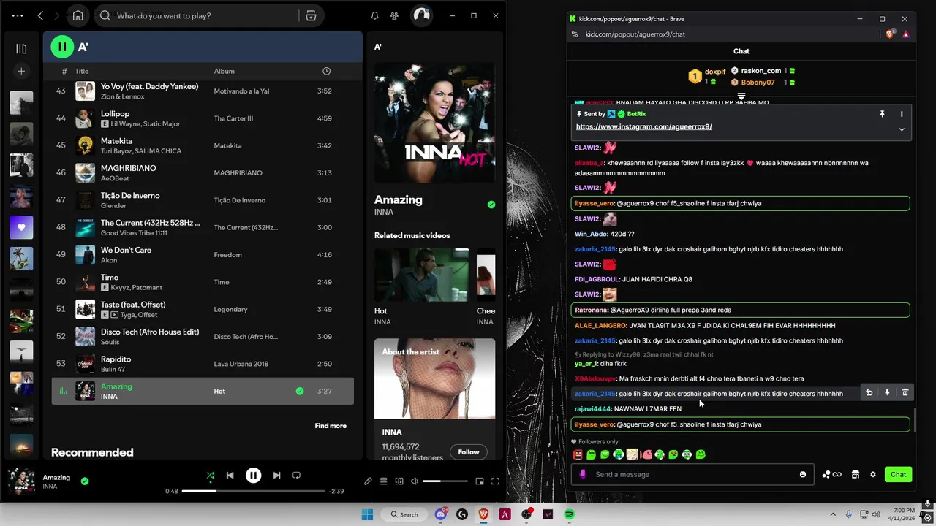Click the plus Create button in Spotify sidebar

[x=21, y=71]
